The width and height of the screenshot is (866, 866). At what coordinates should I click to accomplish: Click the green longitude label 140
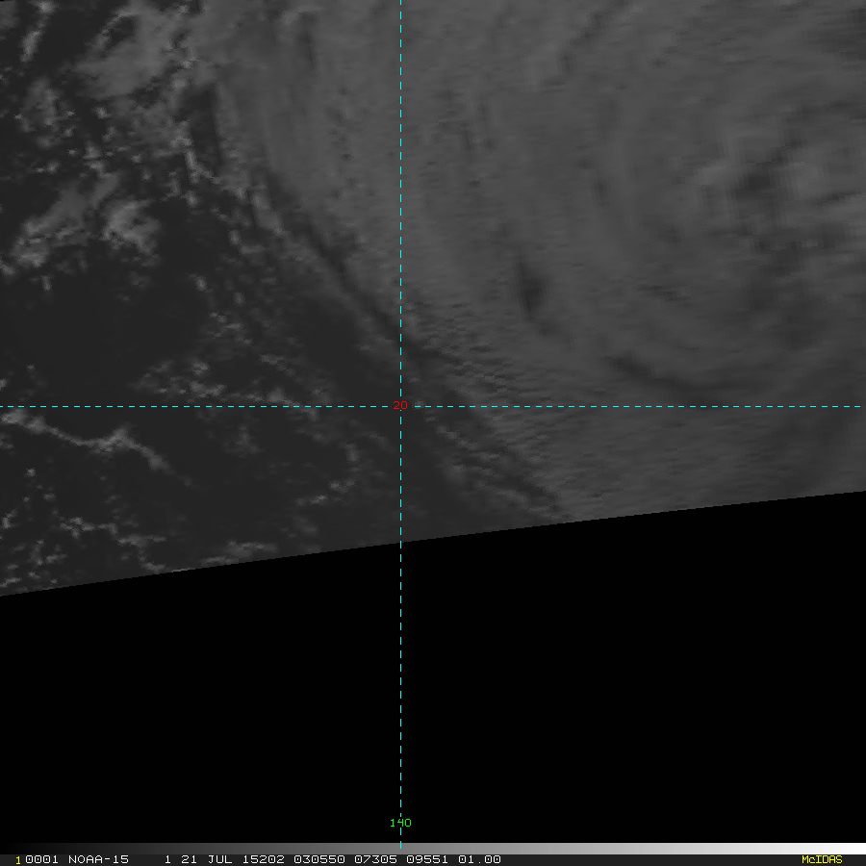click(x=400, y=823)
